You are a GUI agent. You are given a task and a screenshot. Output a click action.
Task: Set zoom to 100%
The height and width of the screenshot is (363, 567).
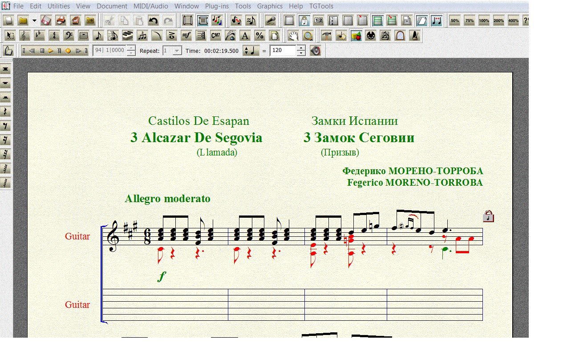pos(484,20)
